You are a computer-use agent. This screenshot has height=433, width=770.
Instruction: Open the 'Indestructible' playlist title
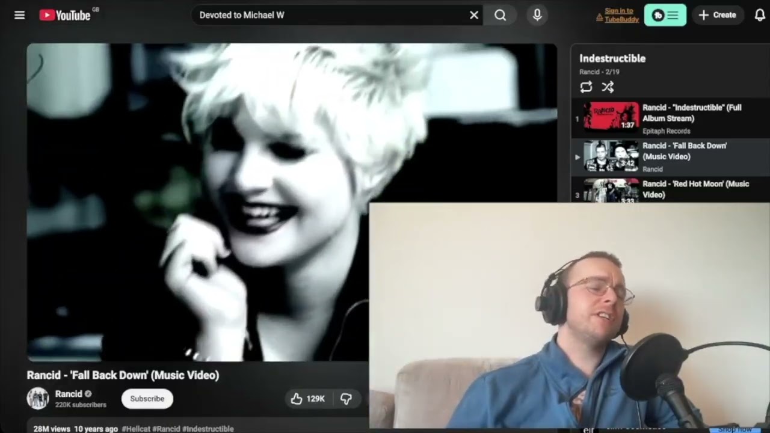[x=612, y=58]
